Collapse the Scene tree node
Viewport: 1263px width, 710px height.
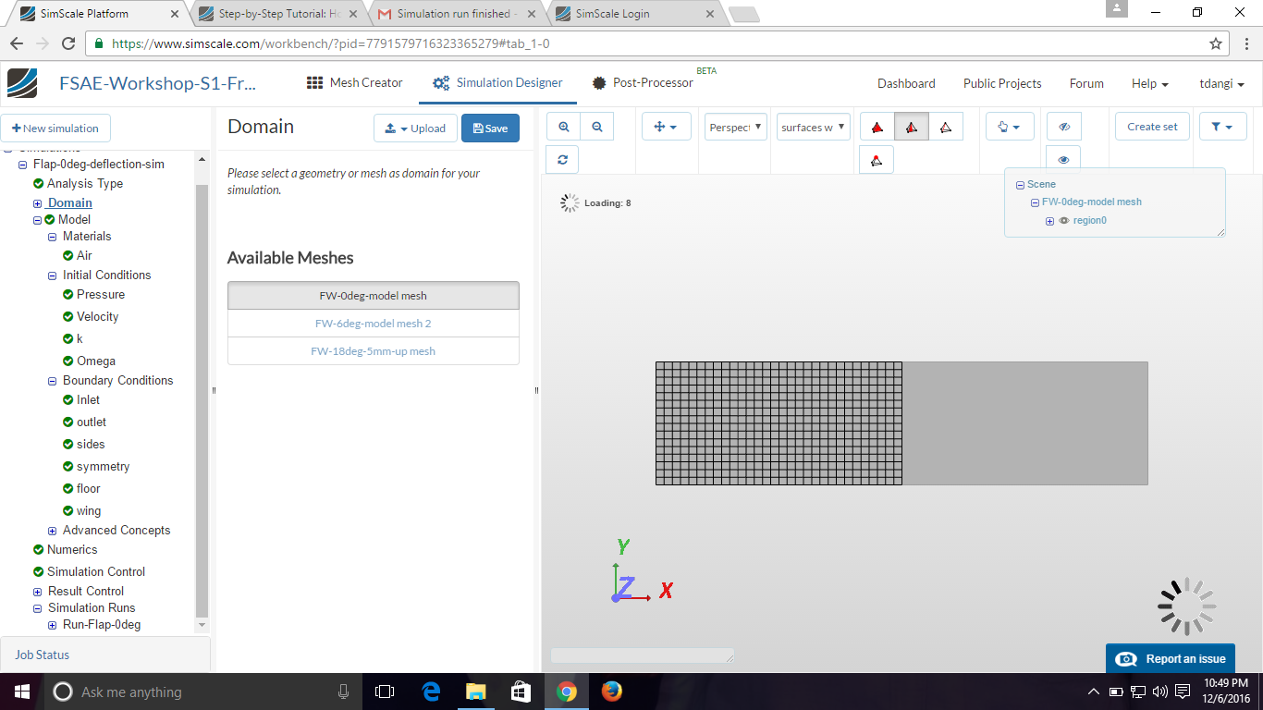[1020, 185]
